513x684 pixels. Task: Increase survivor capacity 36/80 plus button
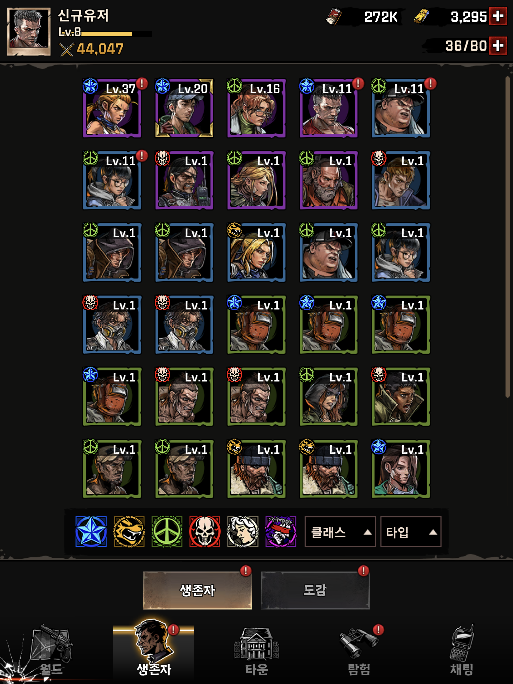tap(498, 45)
